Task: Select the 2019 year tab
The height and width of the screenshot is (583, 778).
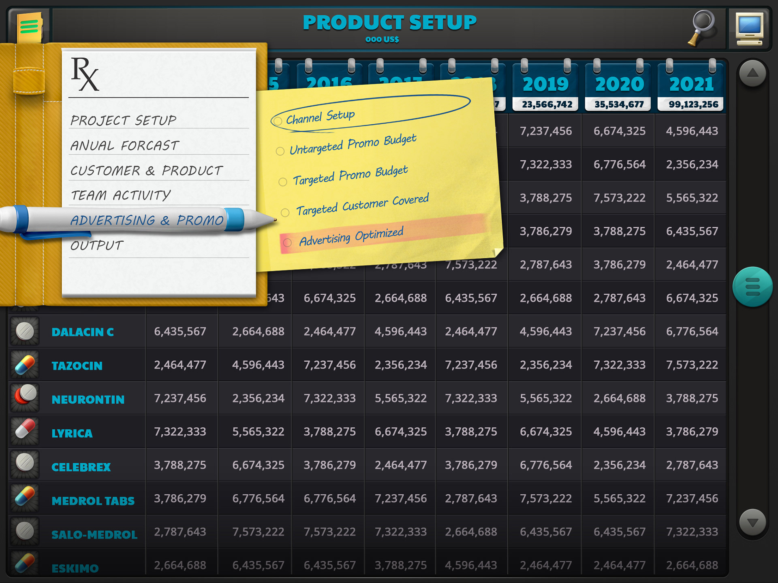Action: pyautogui.click(x=546, y=85)
